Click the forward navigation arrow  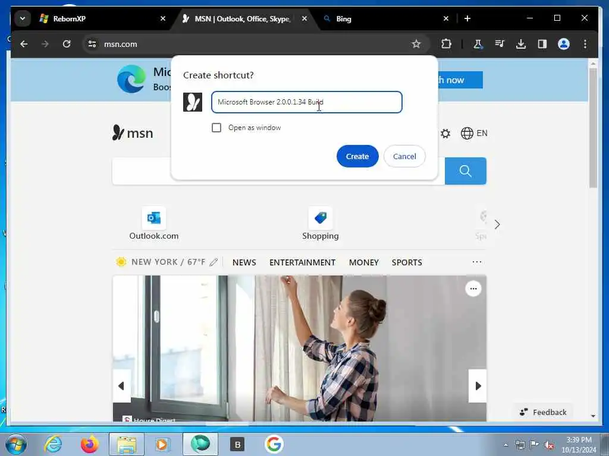[45, 44]
